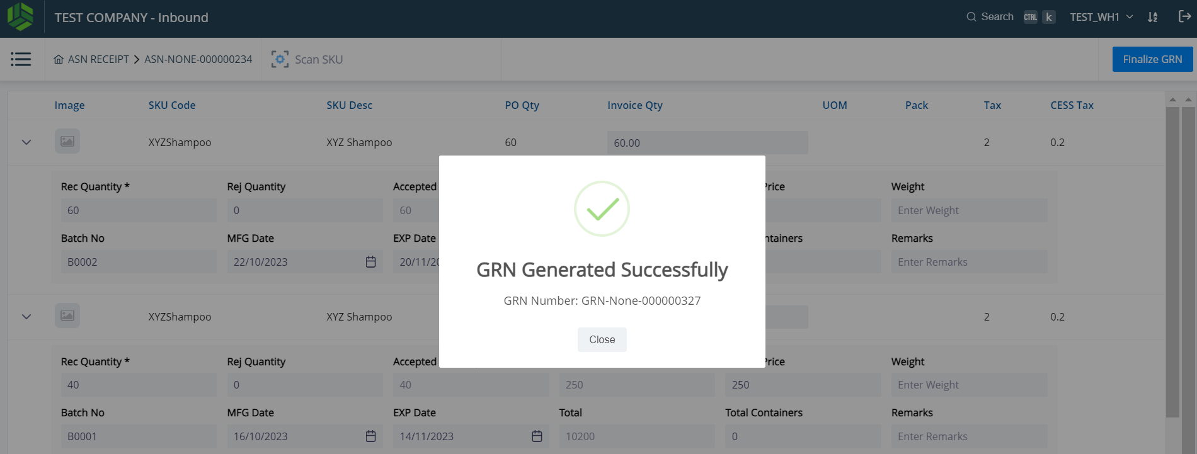Viewport: 1197px width, 454px height.
Task: Click the second row's image placeholder icon
Action: tap(67, 316)
